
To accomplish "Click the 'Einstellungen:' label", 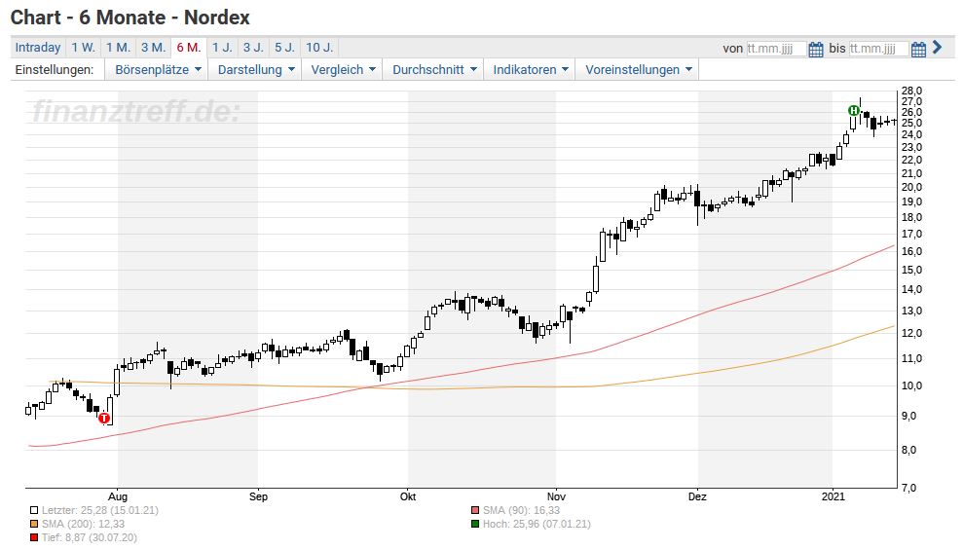I will click(x=55, y=69).
